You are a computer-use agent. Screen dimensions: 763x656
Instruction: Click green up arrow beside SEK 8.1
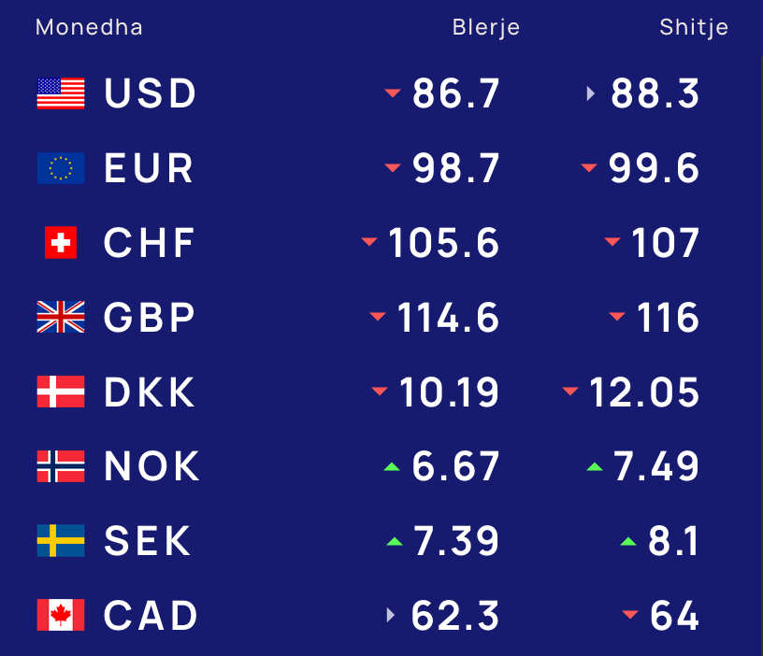point(628,541)
